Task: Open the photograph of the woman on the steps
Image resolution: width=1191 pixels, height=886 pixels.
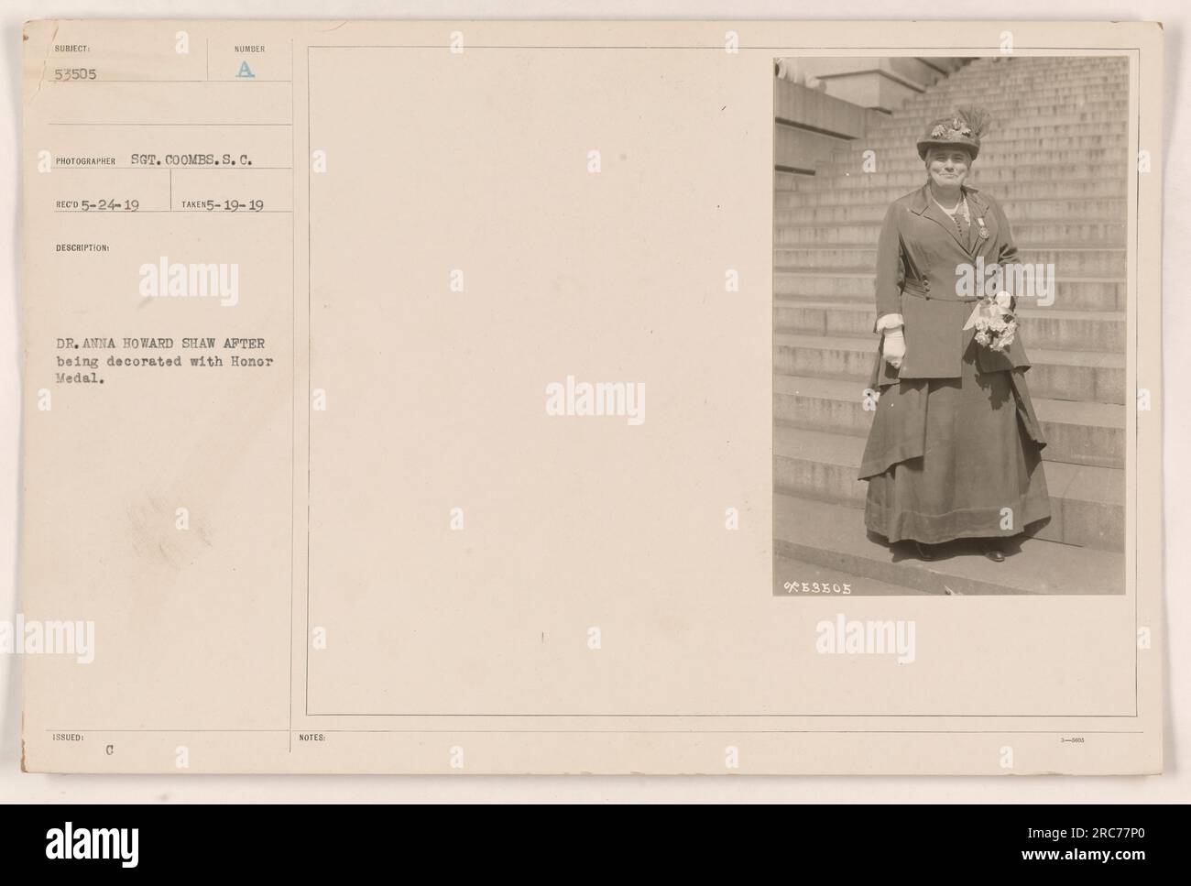Action: [x=949, y=327]
